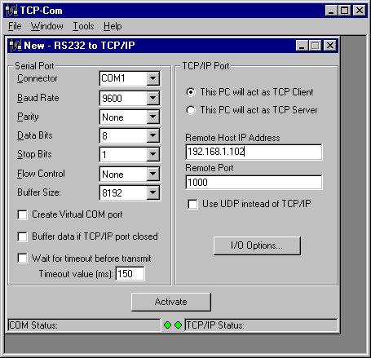The width and height of the screenshot is (371, 358).
Task: Open the File menu
Action: click(x=15, y=26)
